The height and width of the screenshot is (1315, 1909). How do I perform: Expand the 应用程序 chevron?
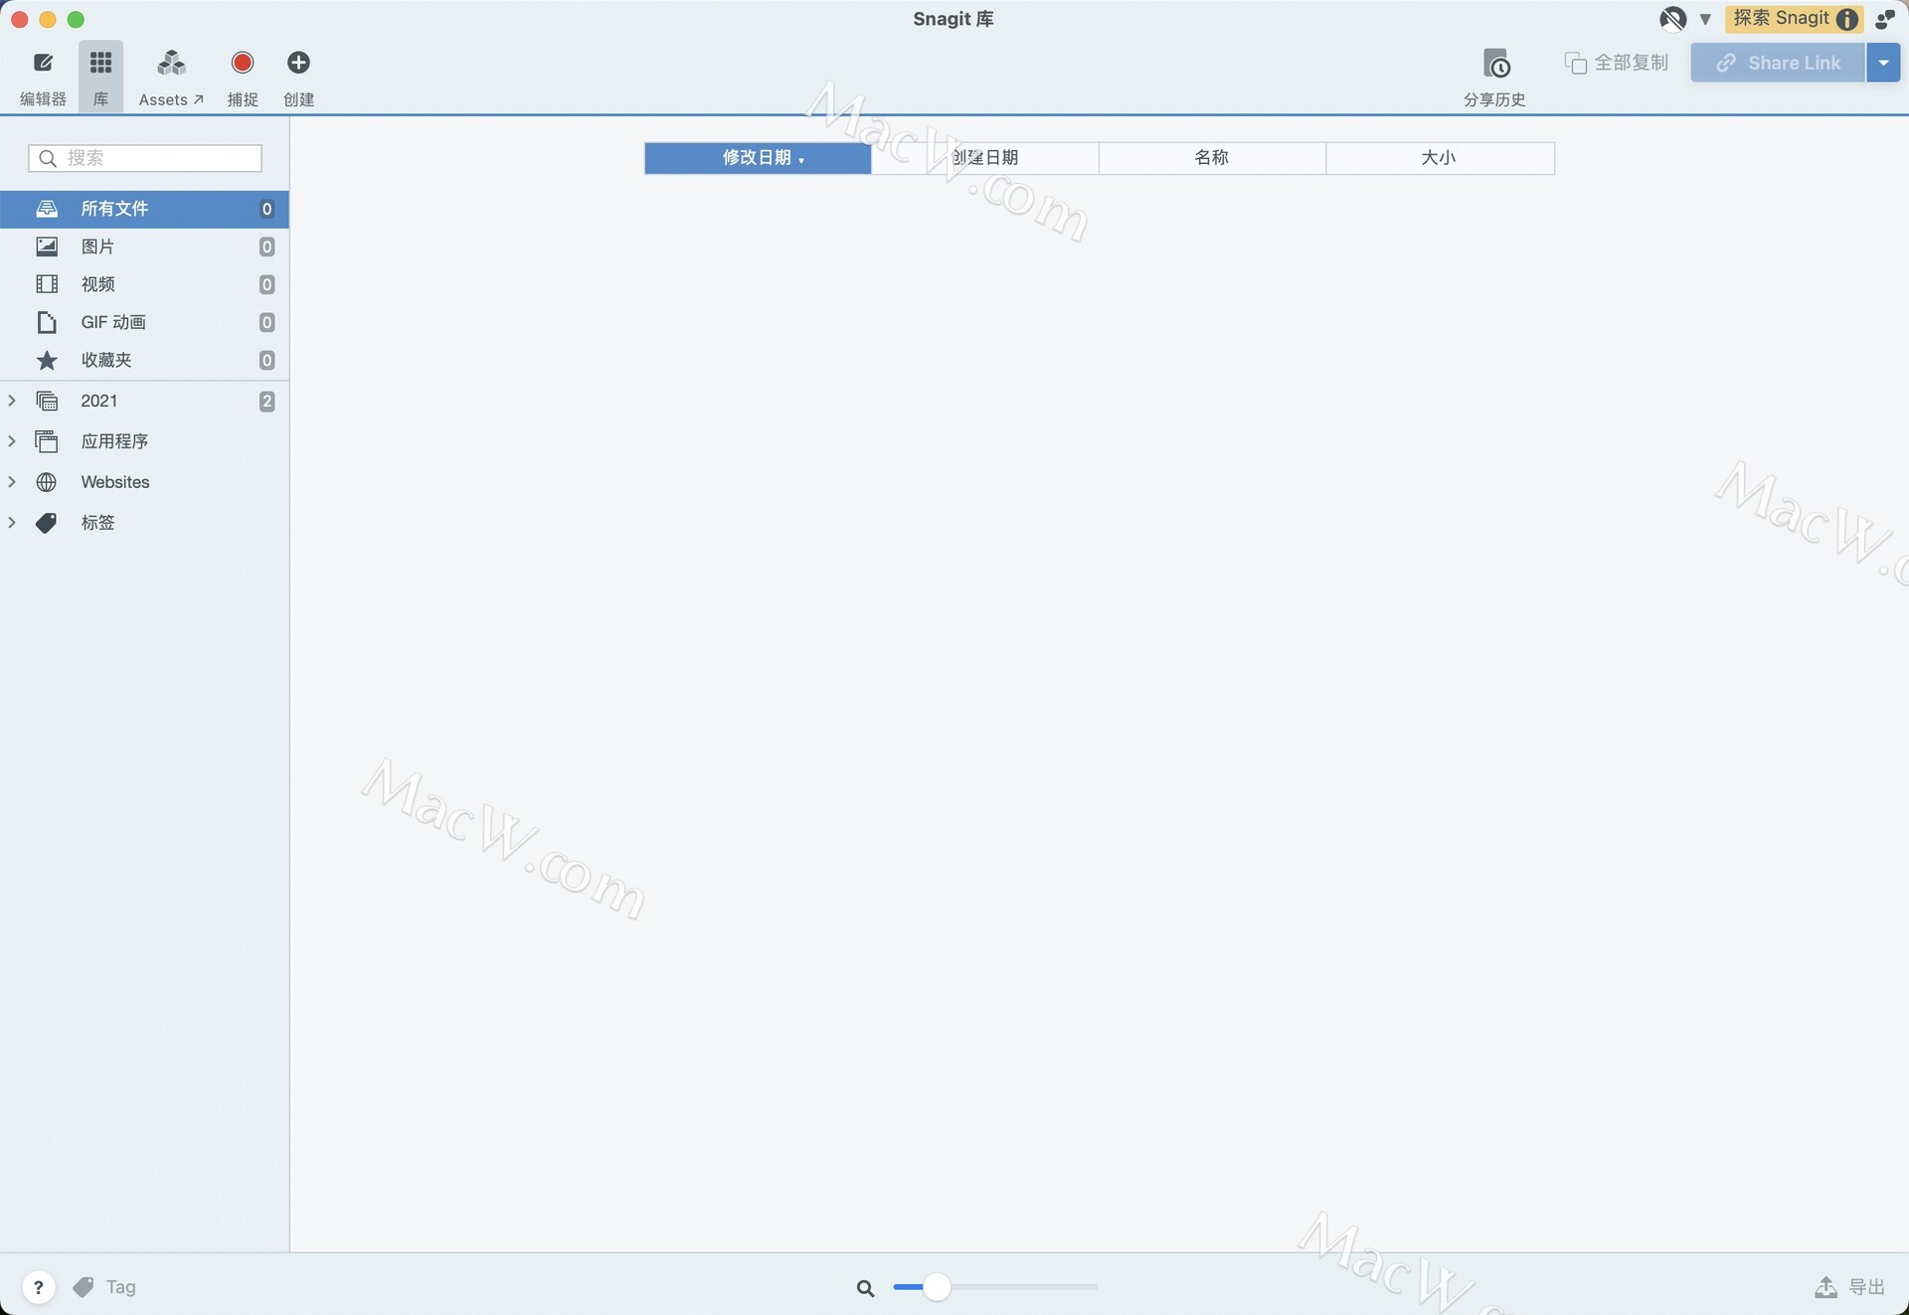tap(12, 441)
